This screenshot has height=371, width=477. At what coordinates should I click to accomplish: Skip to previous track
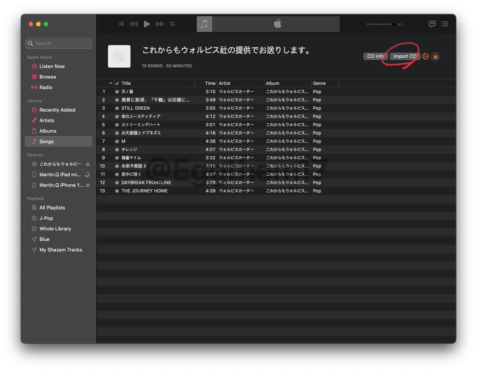[x=134, y=24]
